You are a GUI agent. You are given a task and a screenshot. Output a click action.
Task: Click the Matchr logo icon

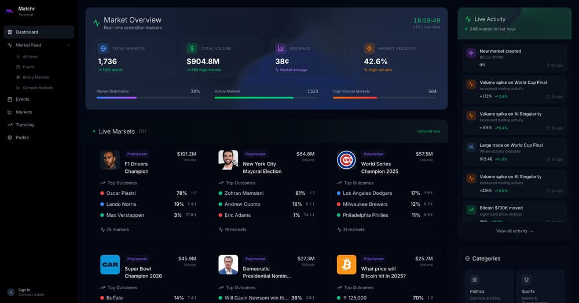click(x=10, y=12)
